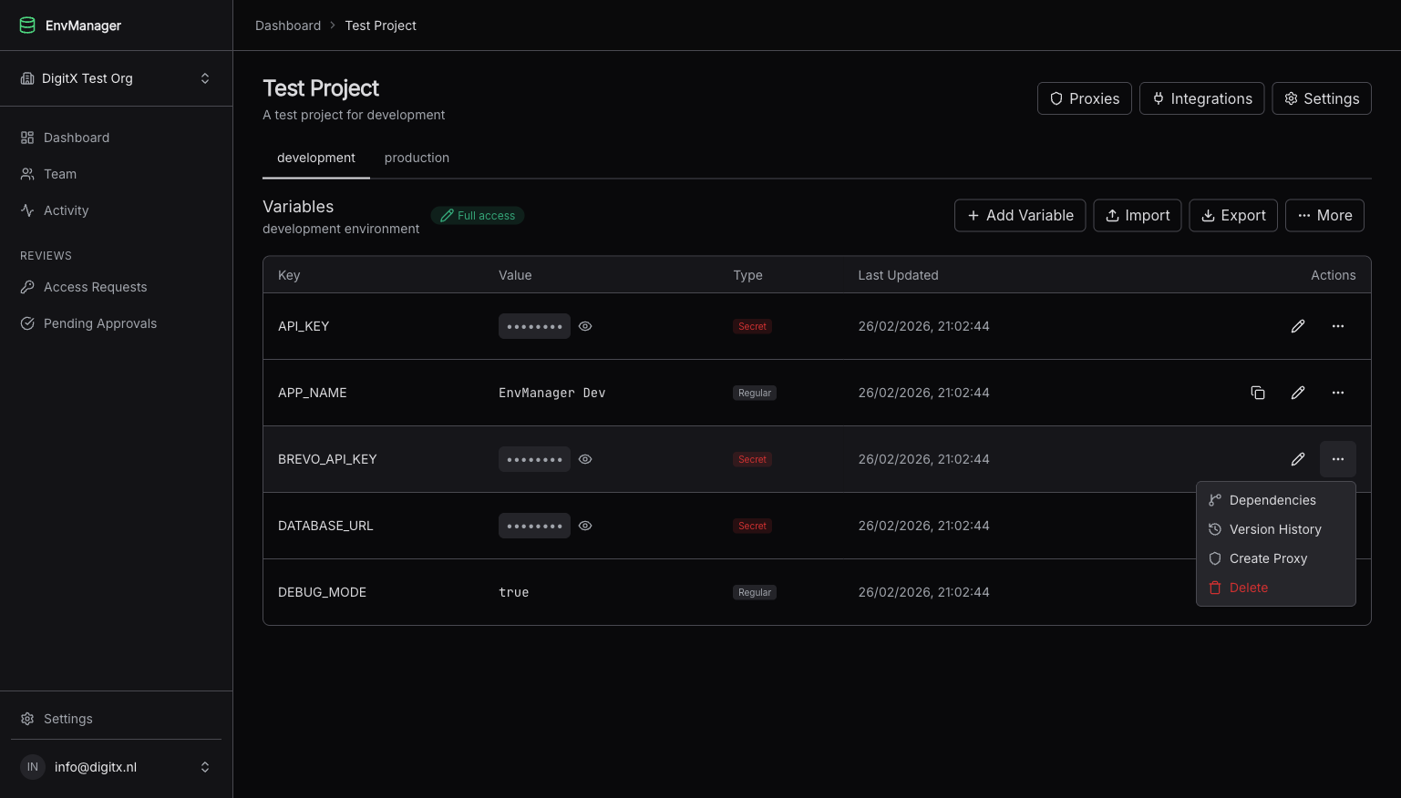Select Dependencies from the context menu
The width and height of the screenshot is (1401, 798).
(1276, 500)
